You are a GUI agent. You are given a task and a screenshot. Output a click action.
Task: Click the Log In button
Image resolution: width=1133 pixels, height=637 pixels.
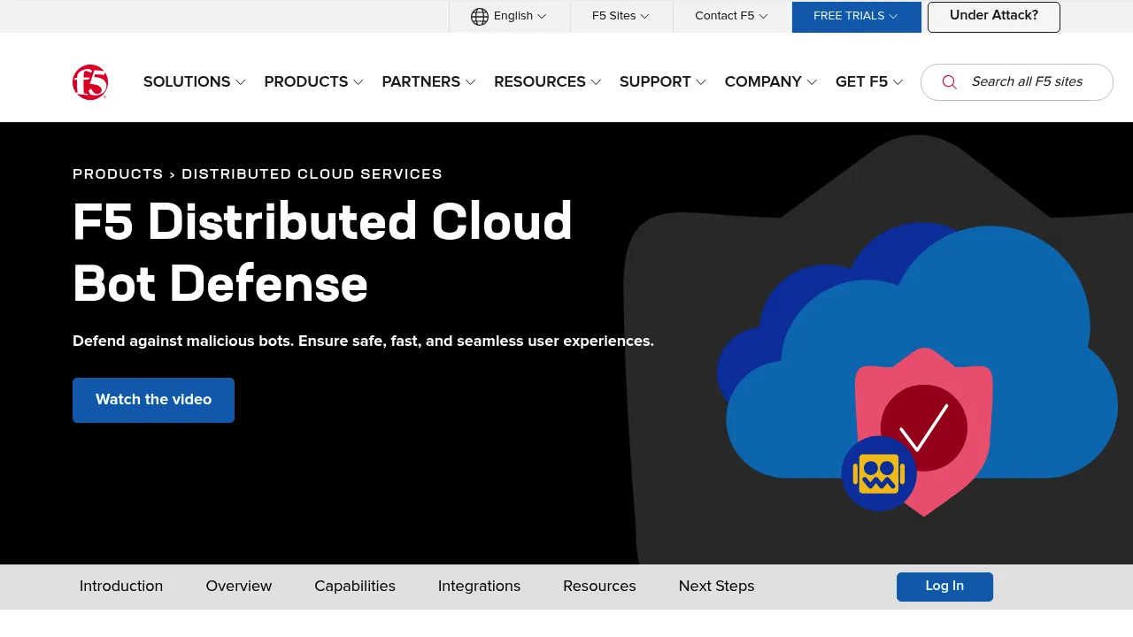(x=944, y=587)
